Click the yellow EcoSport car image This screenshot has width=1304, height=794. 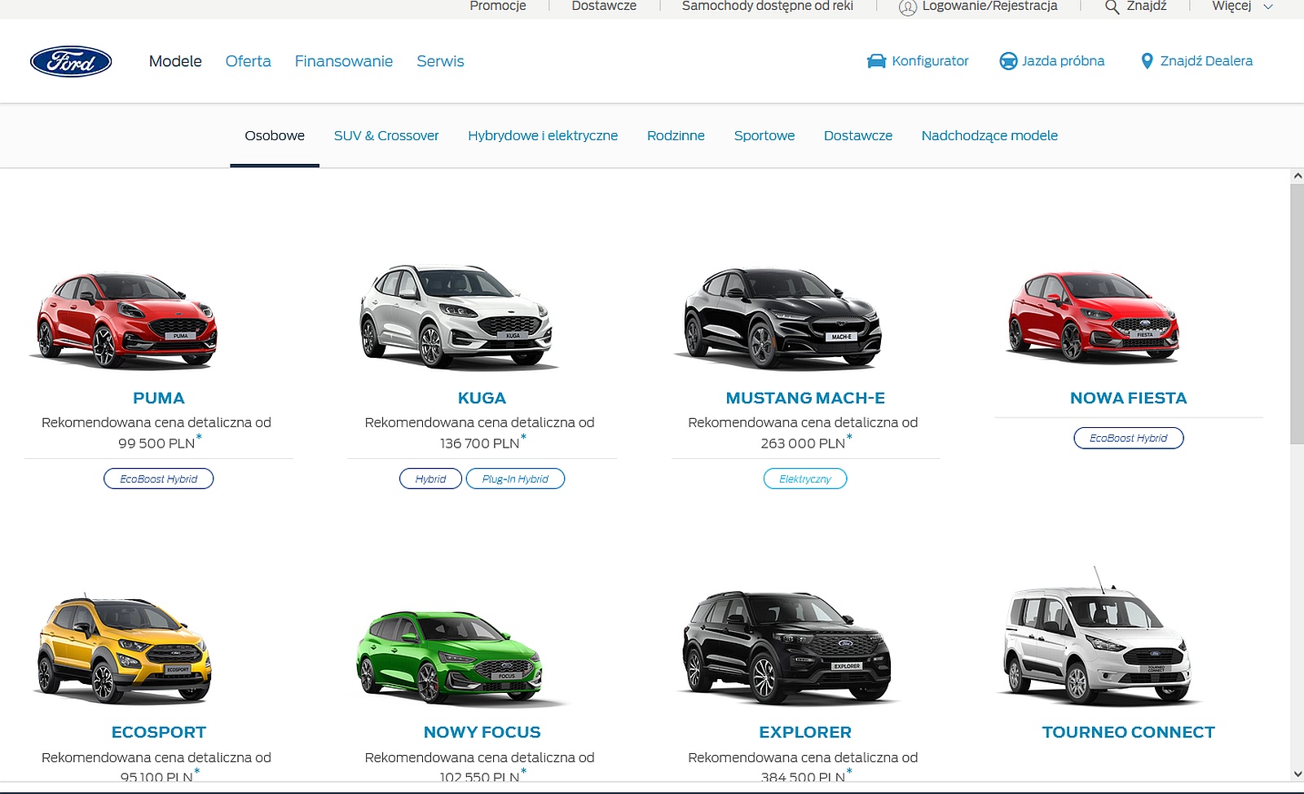pyautogui.click(x=124, y=650)
